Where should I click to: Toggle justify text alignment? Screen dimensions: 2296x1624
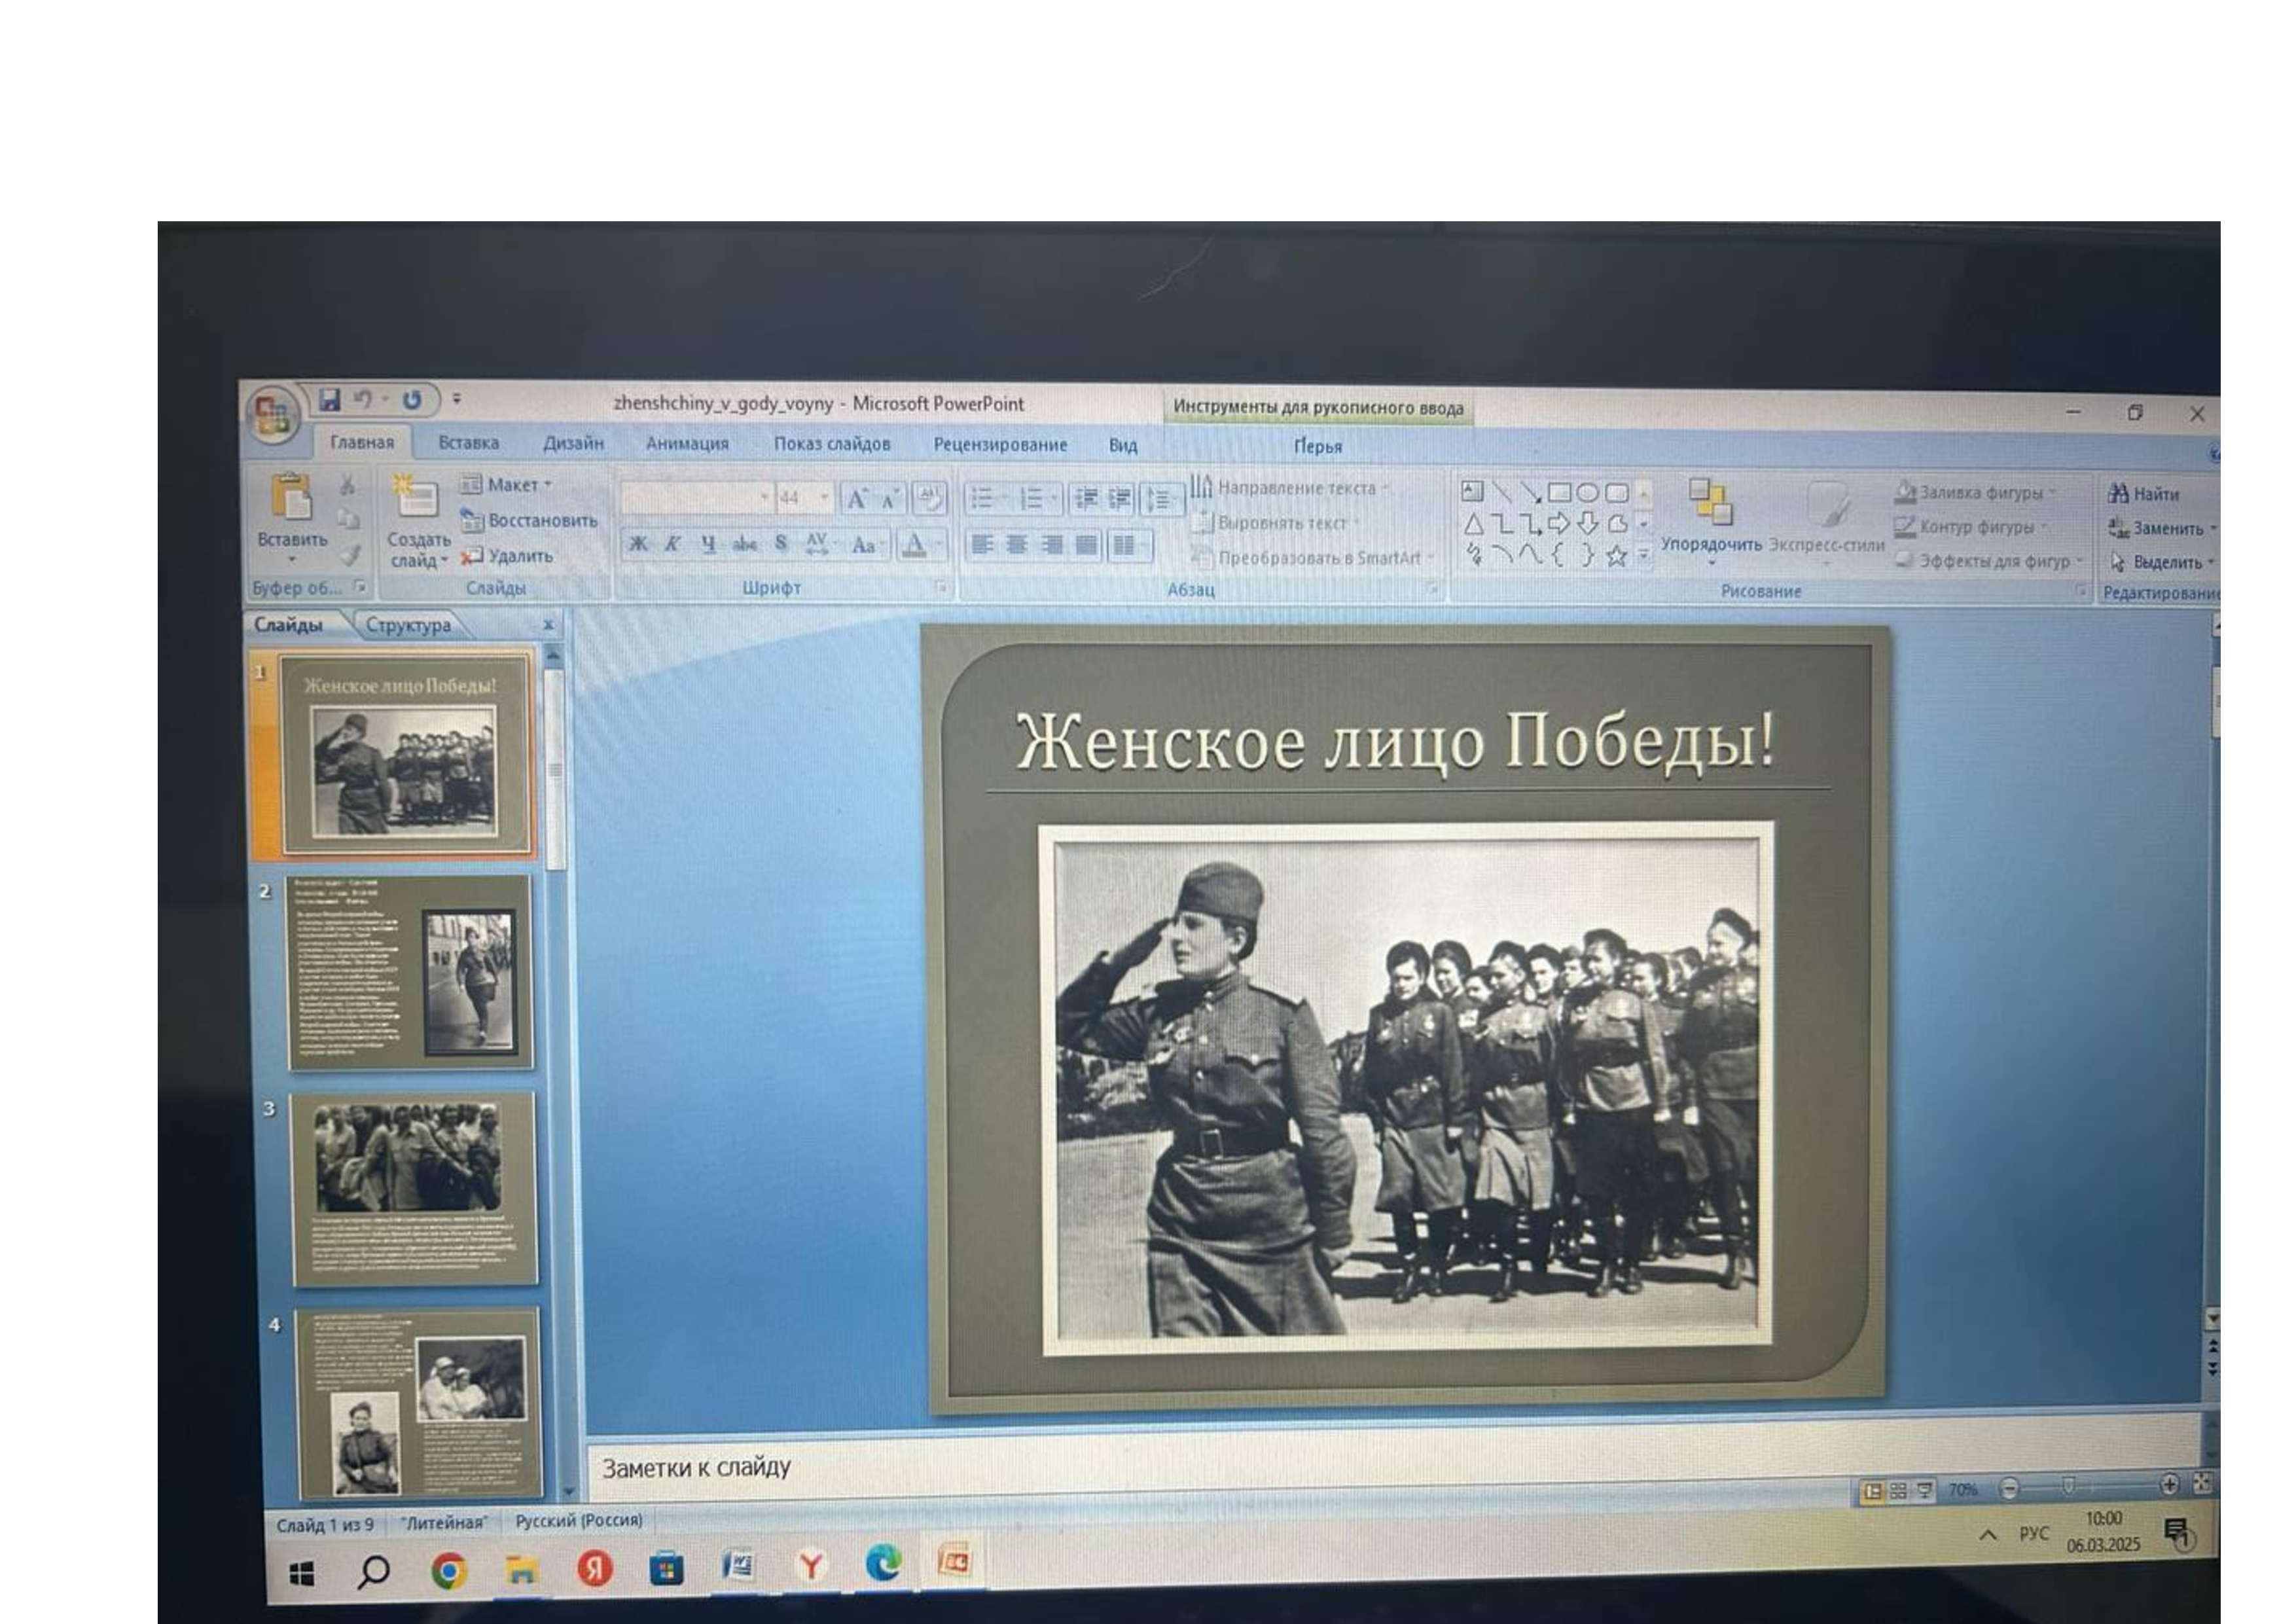point(1086,545)
